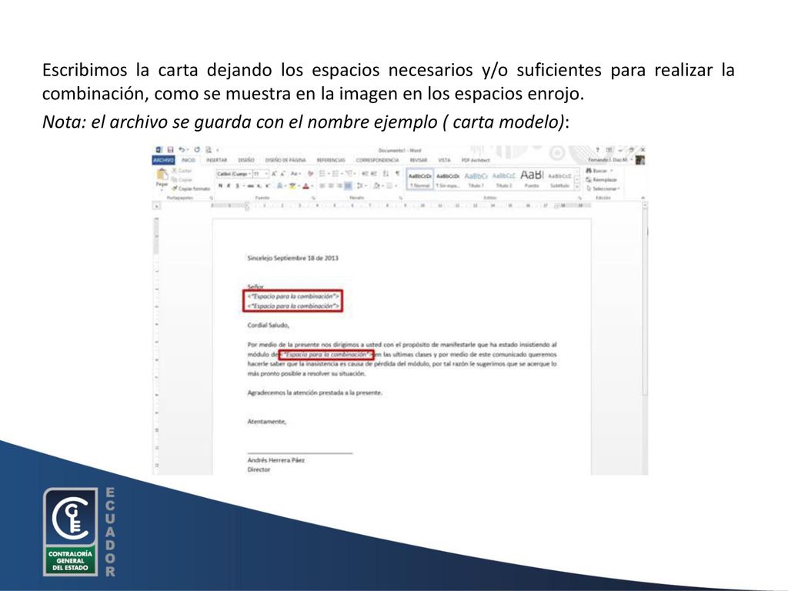Image resolution: width=788 pixels, height=591 pixels.
Task: Click the Buscar button in Edición
Action: (x=599, y=171)
